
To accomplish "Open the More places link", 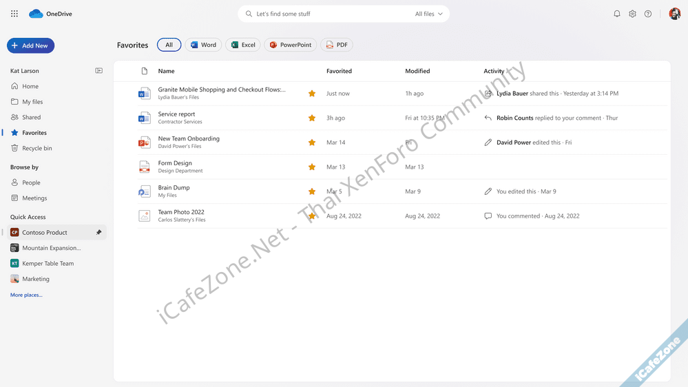I will 26,295.
